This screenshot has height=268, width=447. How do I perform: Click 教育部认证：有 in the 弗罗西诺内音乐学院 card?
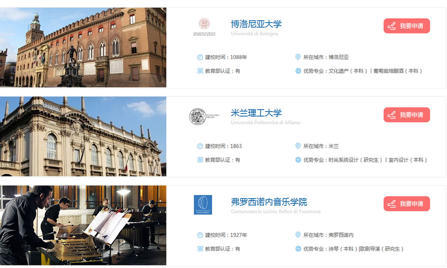click(223, 248)
